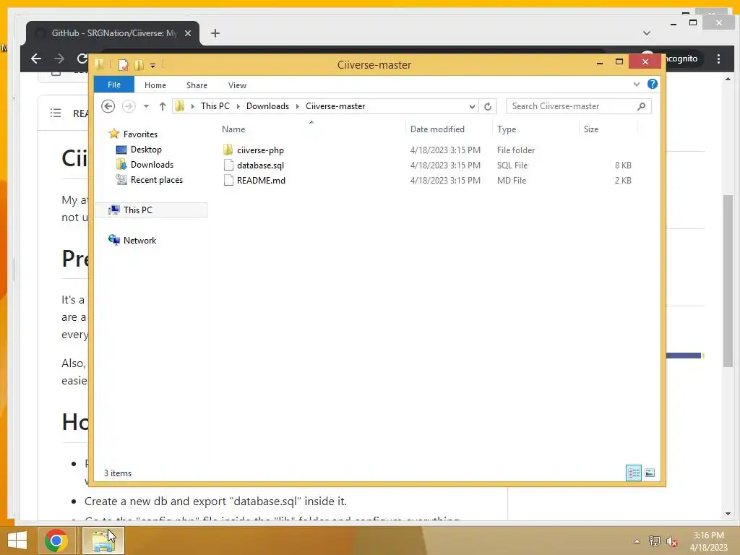Click the network tray icon
Screen dimensions: 740x555
tap(654, 541)
